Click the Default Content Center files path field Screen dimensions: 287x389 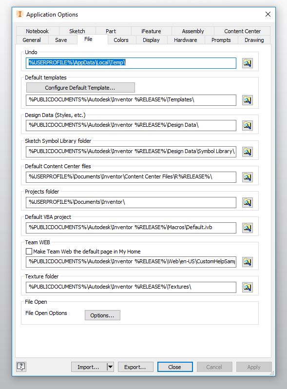tap(131, 177)
